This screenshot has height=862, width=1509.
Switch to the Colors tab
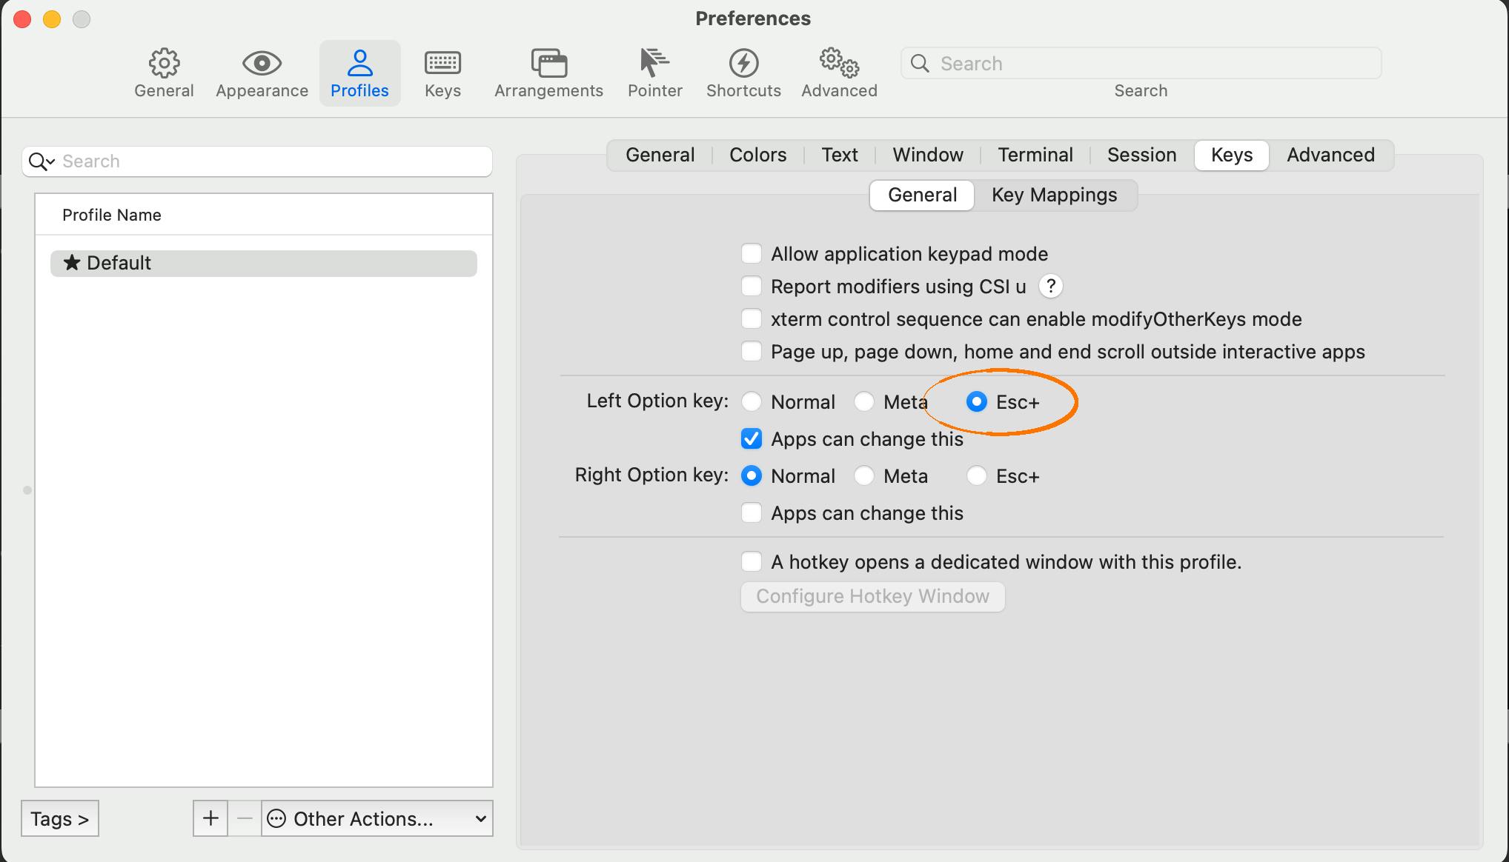(x=757, y=155)
